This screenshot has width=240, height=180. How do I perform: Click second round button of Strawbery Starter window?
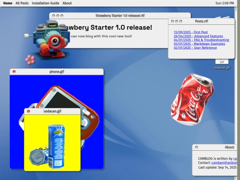(x=58, y=16)
